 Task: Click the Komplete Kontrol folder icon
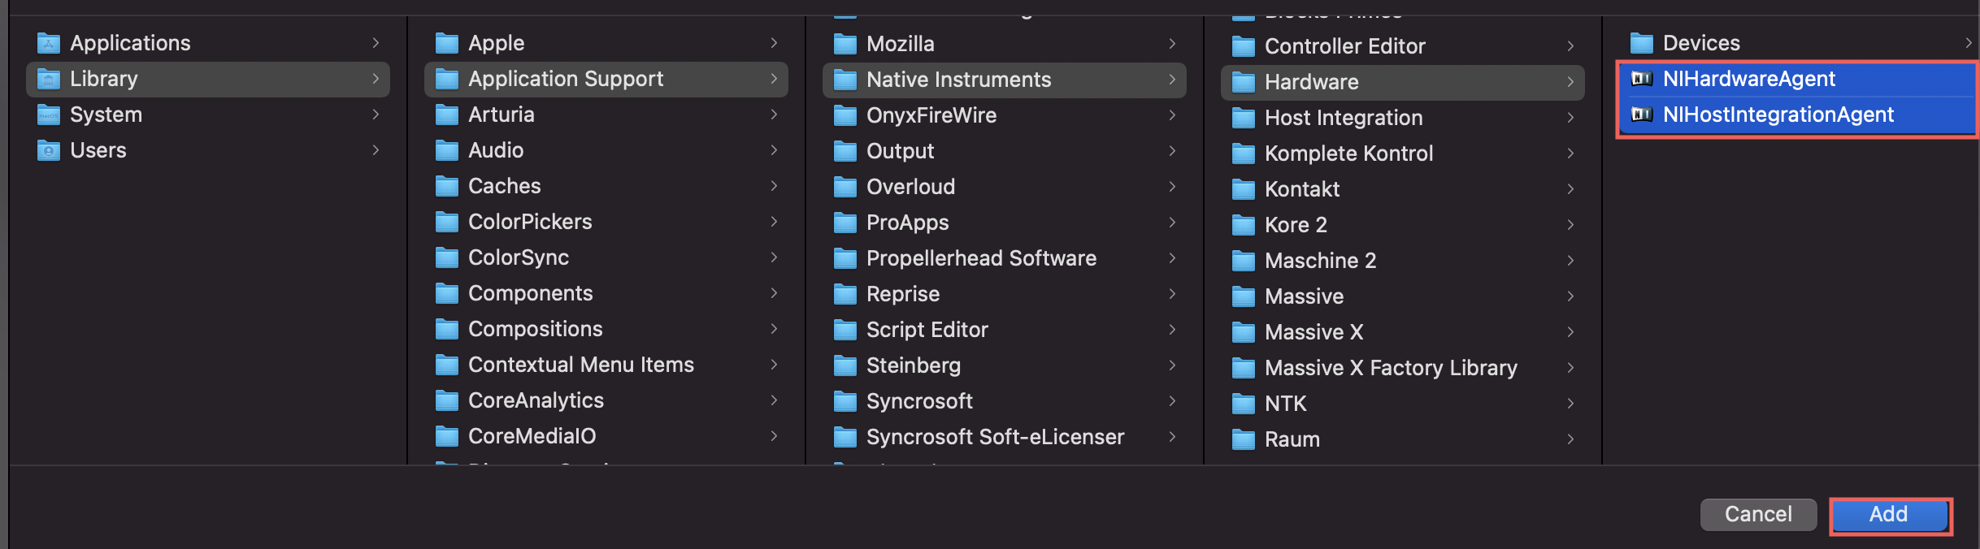tap(1244, 153)
